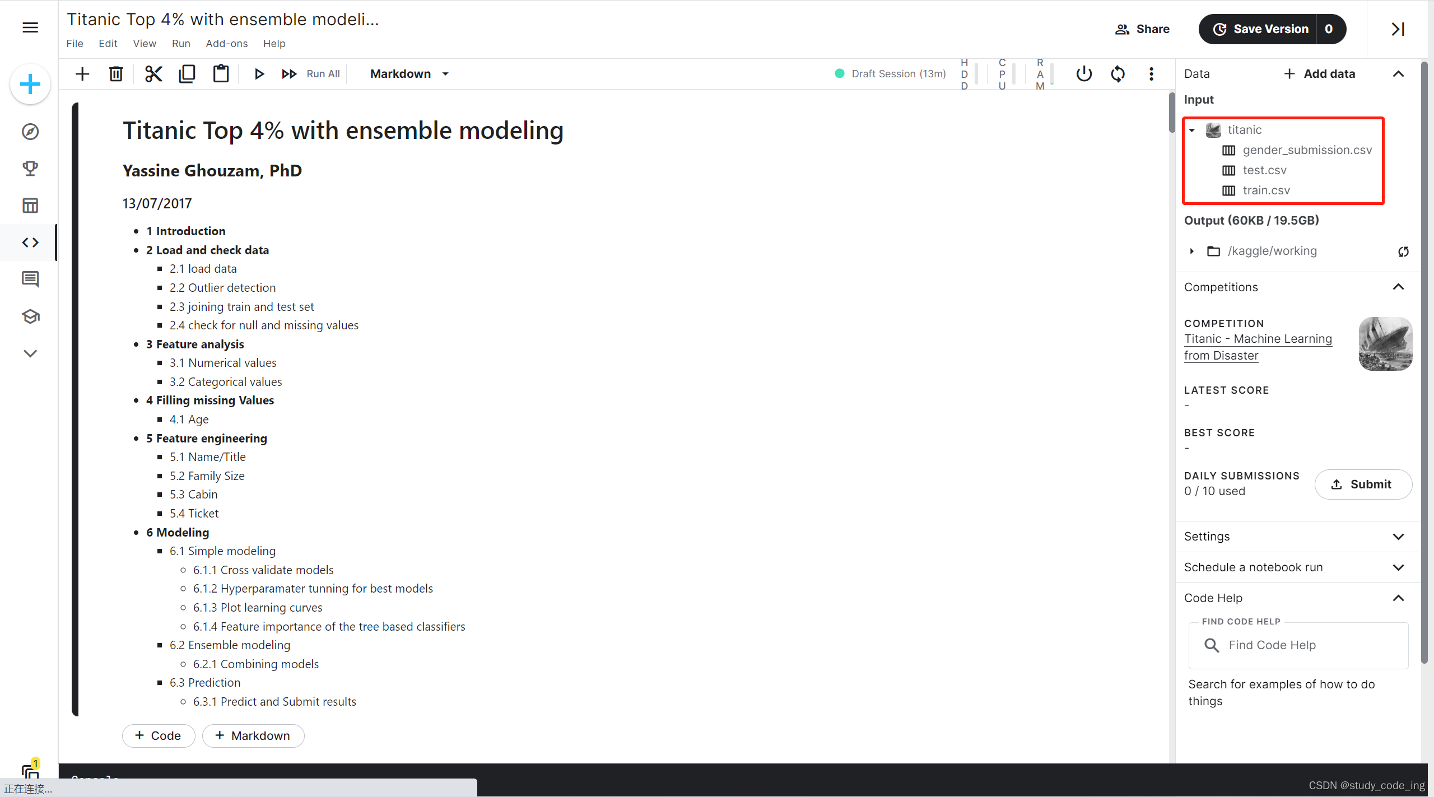Restart the session with refresh icon
The image size is (1434, 797).
(x=1118, y=73)
